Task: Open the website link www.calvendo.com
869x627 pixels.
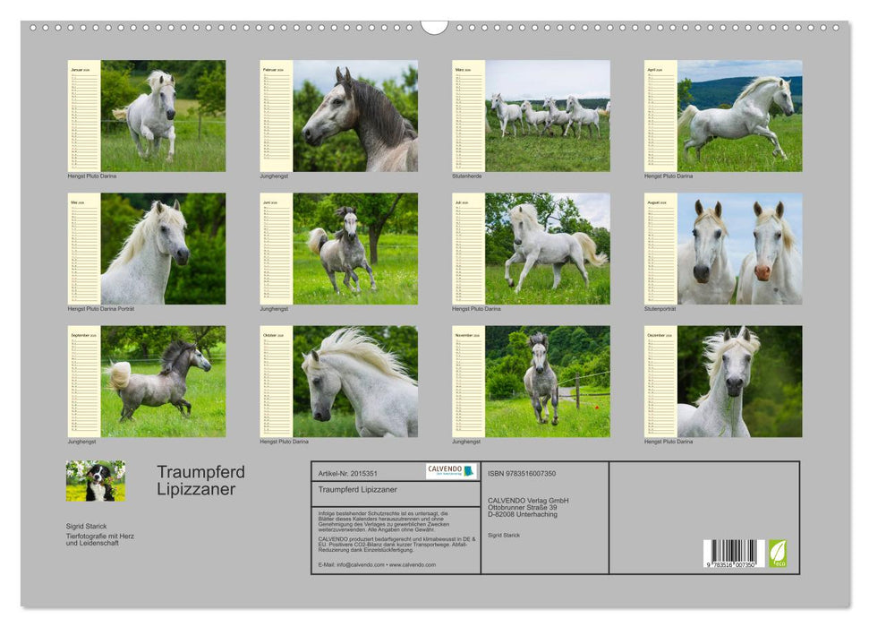Action: [x=414, y=564]
